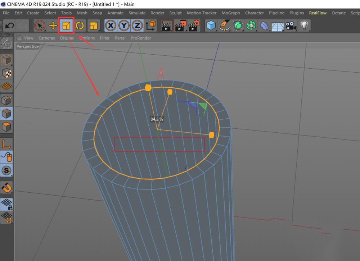The height and width of the screenshot is (261, 360).
Task: Click the viewport grip icon beside View
Action: coord(19,38)
